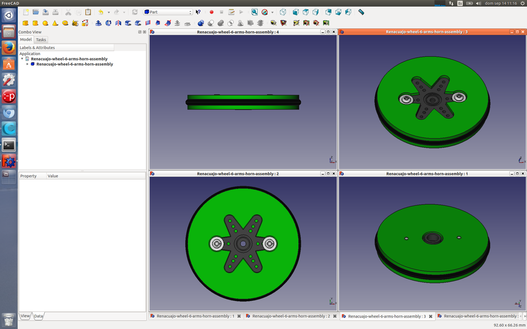Click the Open document folder icon
Screen dimensions: 527x329
(36, 12)
